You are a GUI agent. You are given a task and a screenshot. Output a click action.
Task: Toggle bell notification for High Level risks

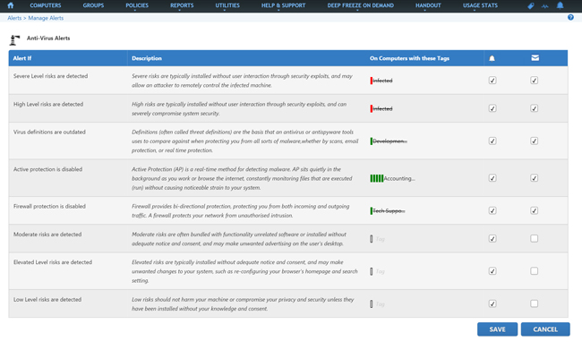point(492,108)
